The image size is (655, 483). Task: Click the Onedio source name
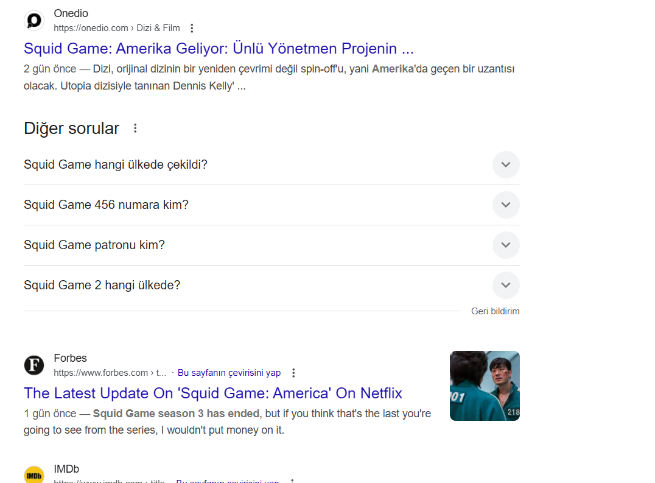pos(71,13)
